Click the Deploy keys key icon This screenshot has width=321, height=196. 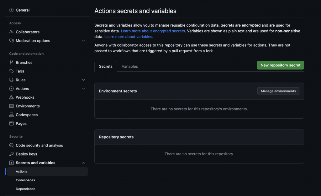point(12,154)
